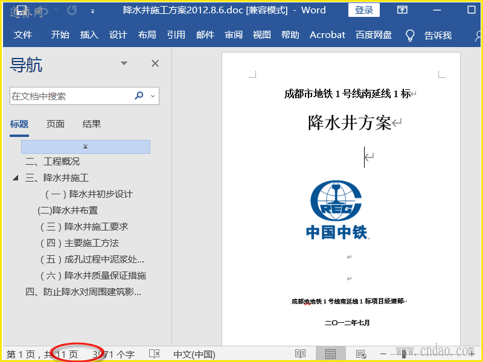The height and width of the screenshot is (362, 483).
Task: Open ribbon display options icon
Action: coord(402,10)
